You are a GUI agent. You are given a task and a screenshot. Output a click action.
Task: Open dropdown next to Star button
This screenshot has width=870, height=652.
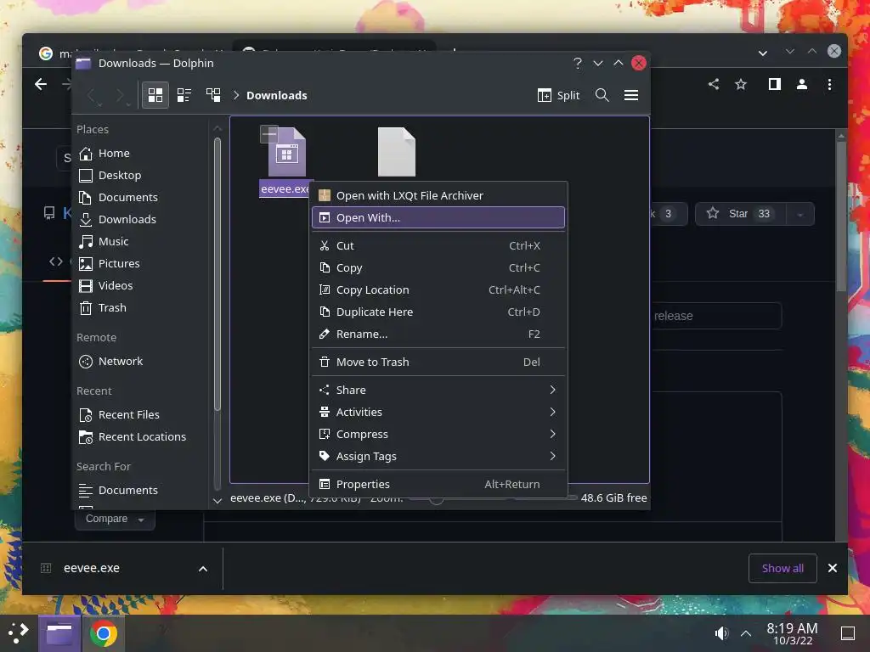click(800, 214)
